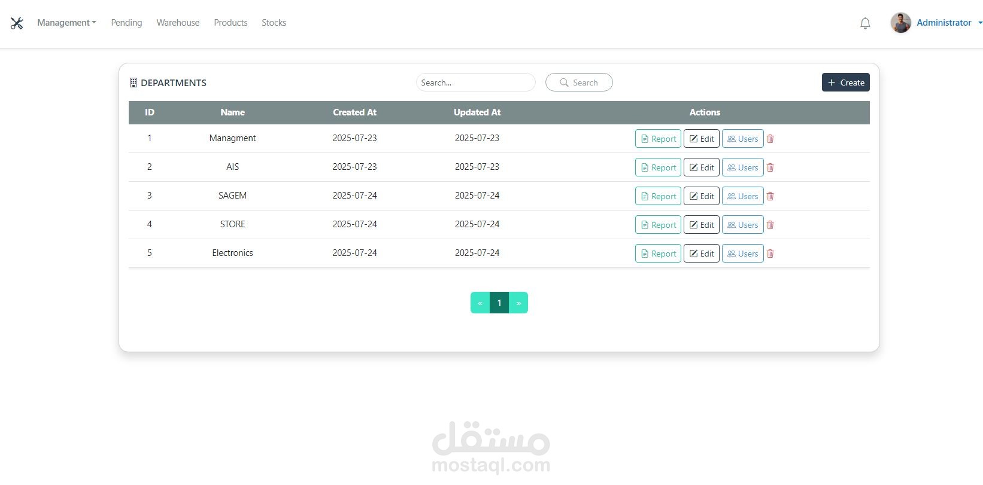The height and width of the screenshot is (485, 983).
Task: Open the Report for Electronics department
Action: point(658,254)
